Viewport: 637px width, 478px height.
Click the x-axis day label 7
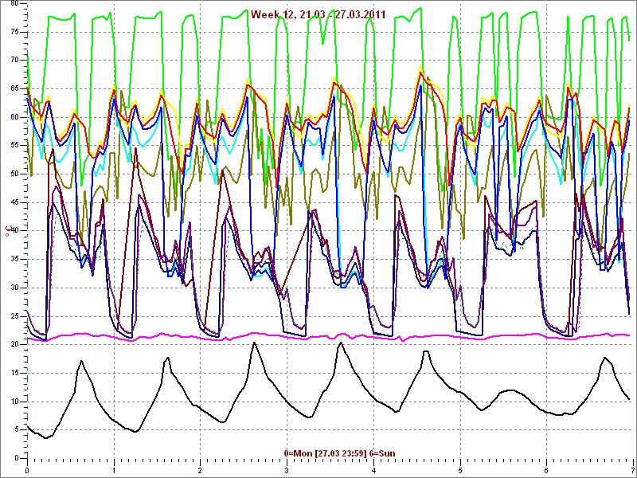point(632,470)
